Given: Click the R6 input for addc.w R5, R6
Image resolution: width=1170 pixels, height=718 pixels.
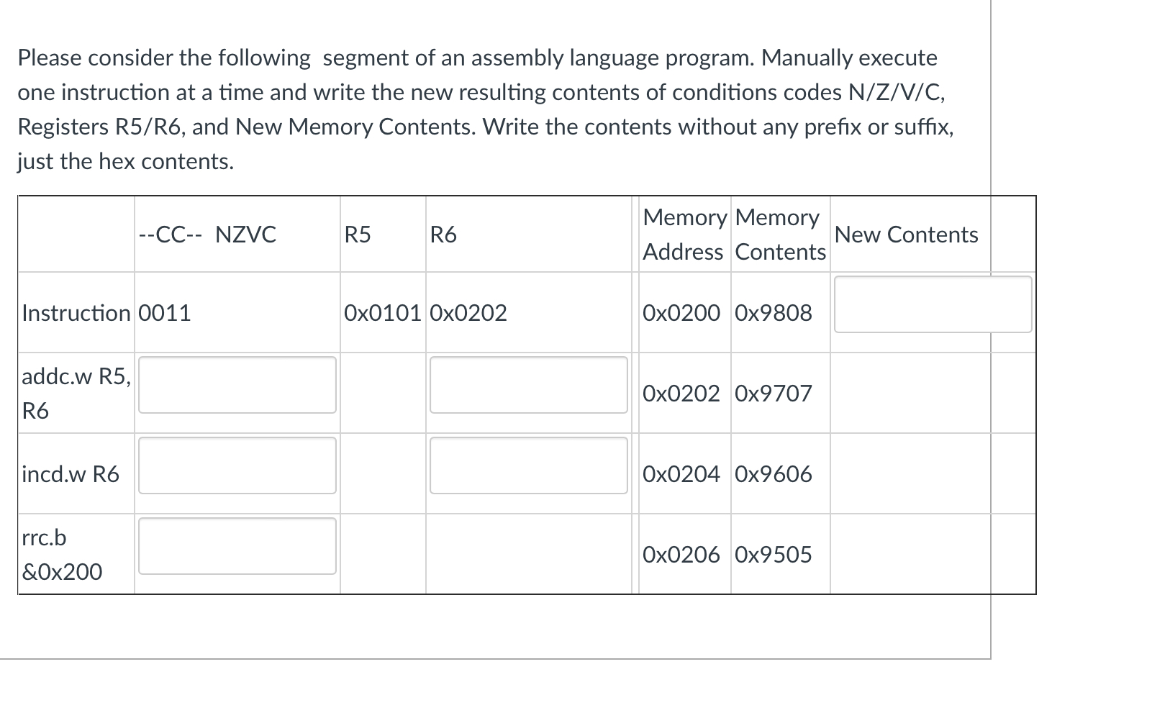Looking at the screenshot, I should click(x=529, y=386).
